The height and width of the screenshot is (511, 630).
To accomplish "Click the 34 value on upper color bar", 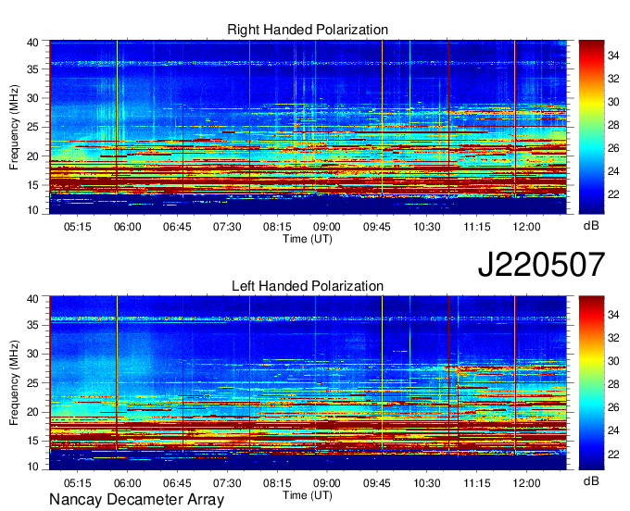I will pyautogui.click(x=613, y=56).
